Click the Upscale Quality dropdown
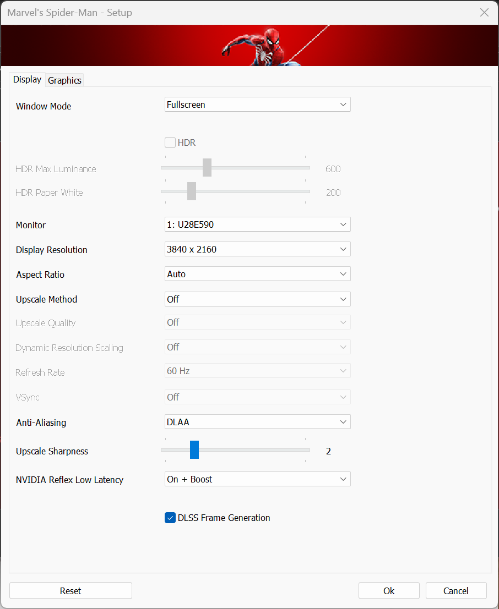Viewport: 499px width, 609px height. [257, 322]
